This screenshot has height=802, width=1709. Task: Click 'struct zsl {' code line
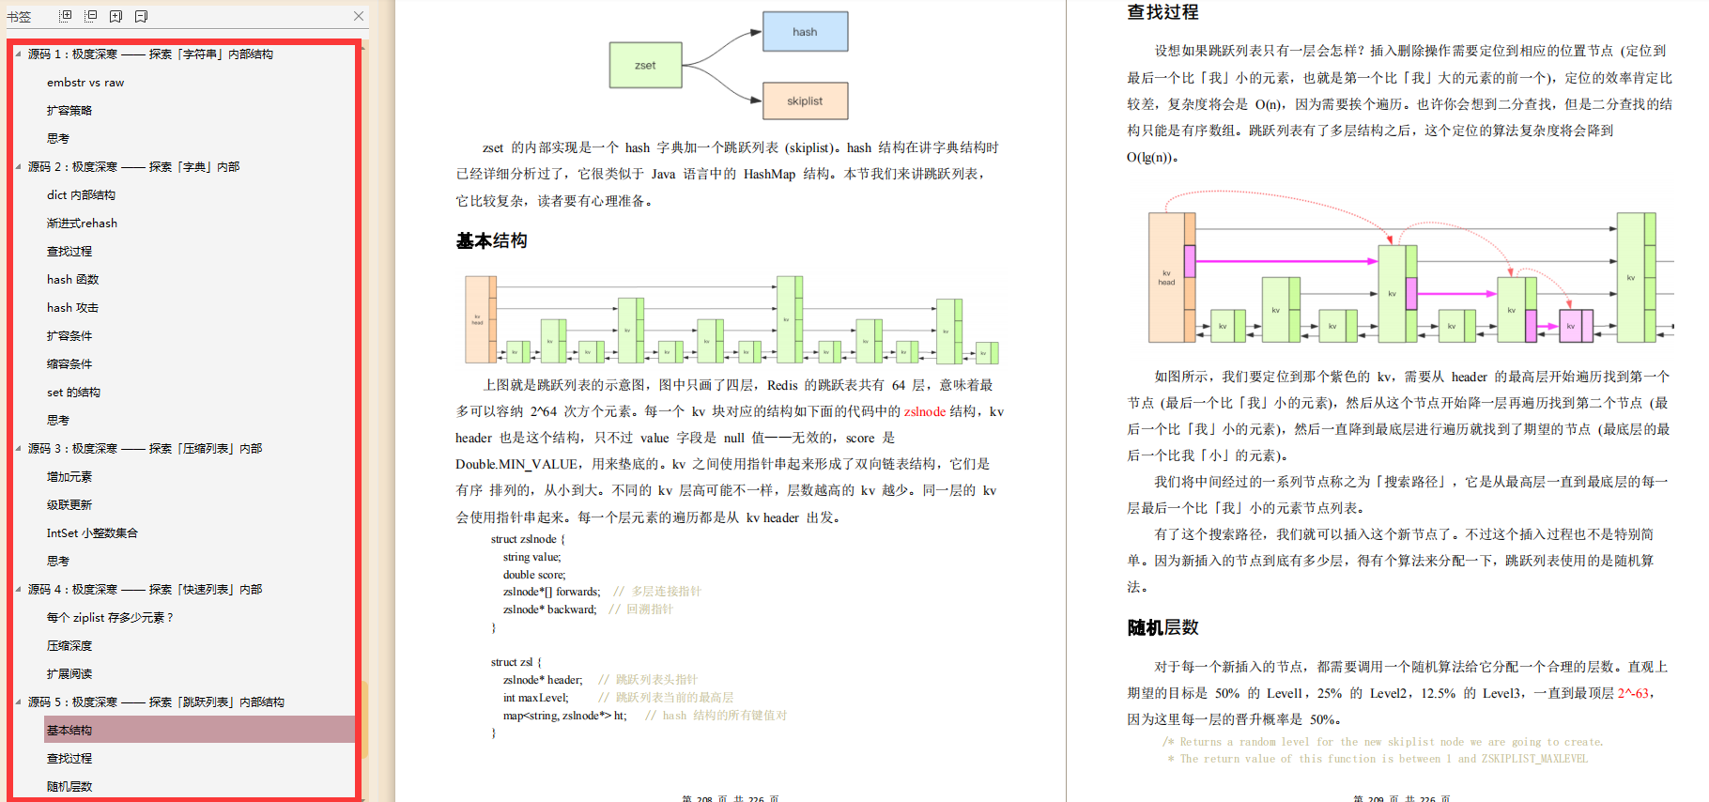(516, 662)
